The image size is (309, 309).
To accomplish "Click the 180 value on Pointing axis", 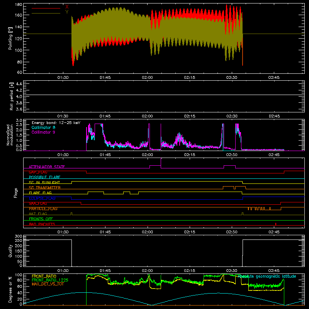I will pos(18,5).
